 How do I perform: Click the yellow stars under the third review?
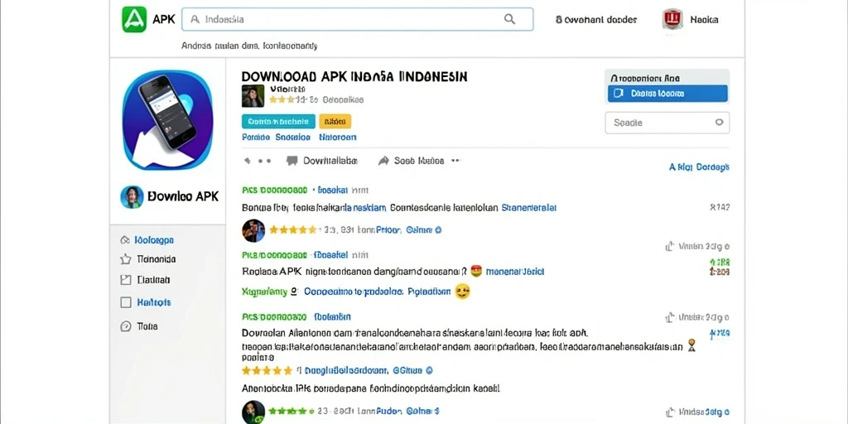[267, 371]
